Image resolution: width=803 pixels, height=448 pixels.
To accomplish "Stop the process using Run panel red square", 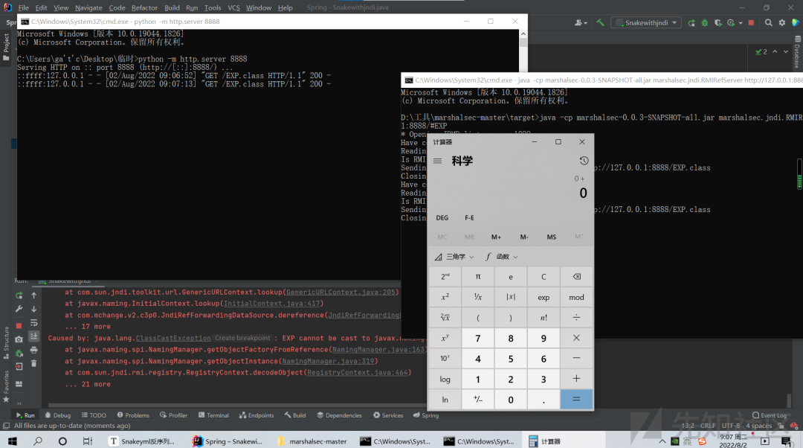I will click(19, 325).
